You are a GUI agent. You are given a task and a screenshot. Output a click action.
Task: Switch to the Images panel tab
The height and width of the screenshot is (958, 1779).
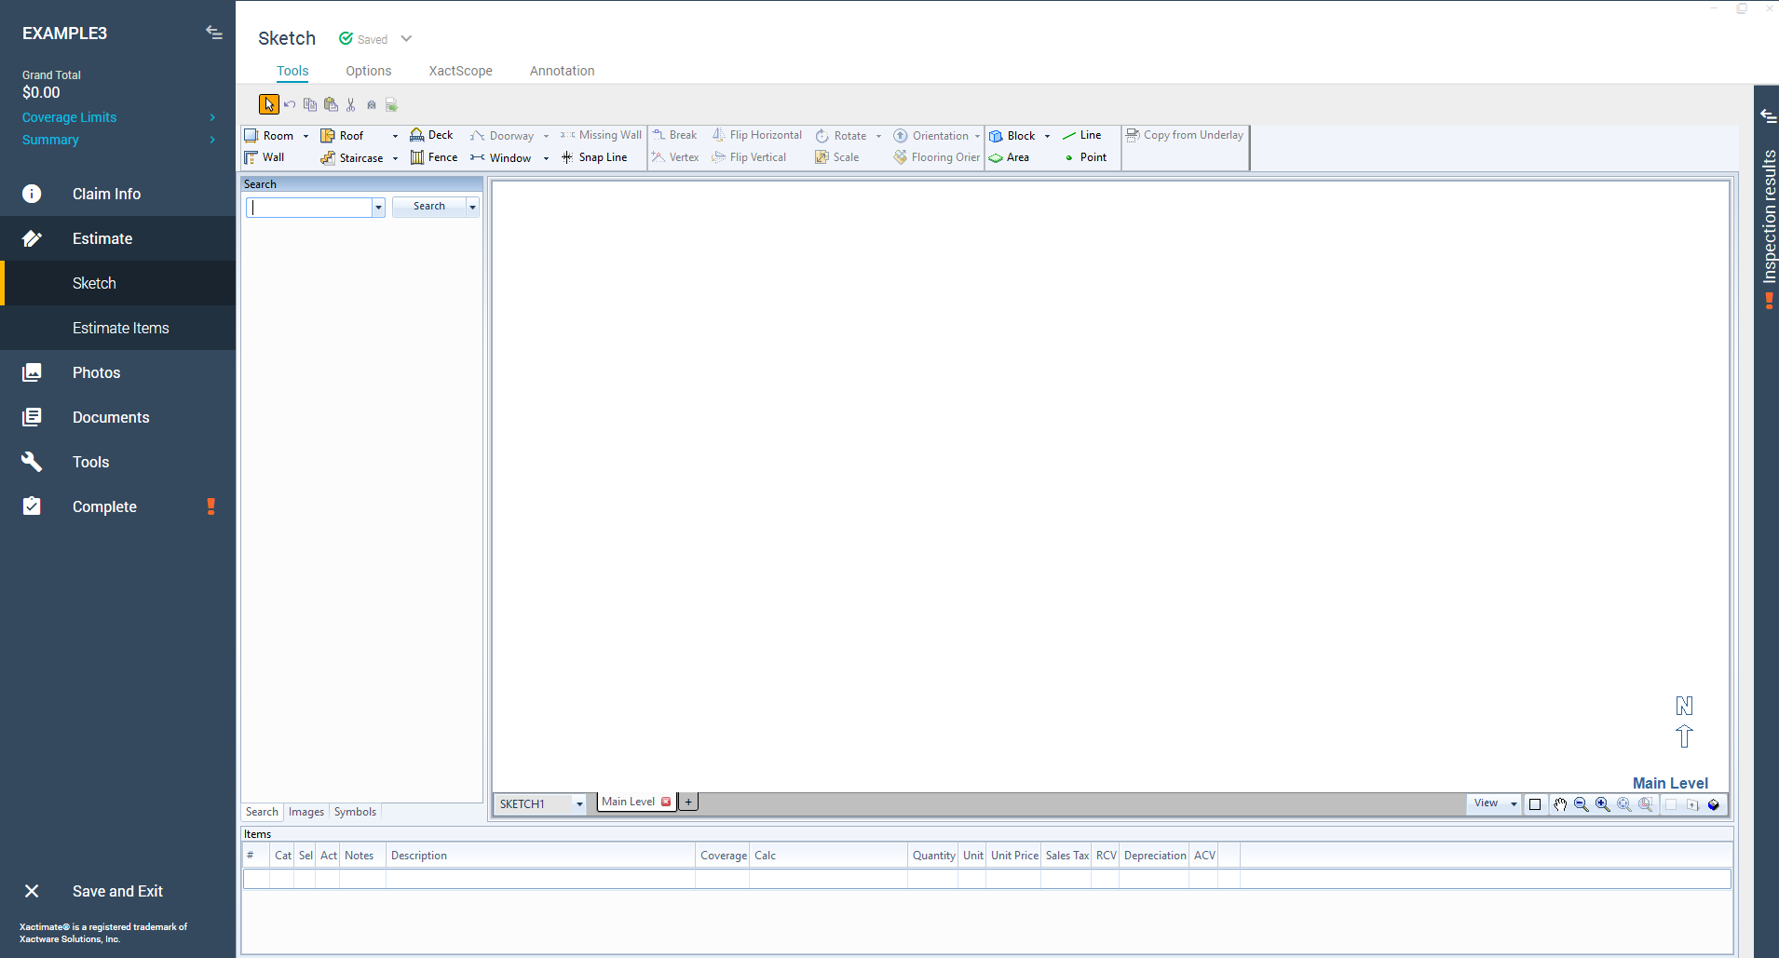(306, 812)
